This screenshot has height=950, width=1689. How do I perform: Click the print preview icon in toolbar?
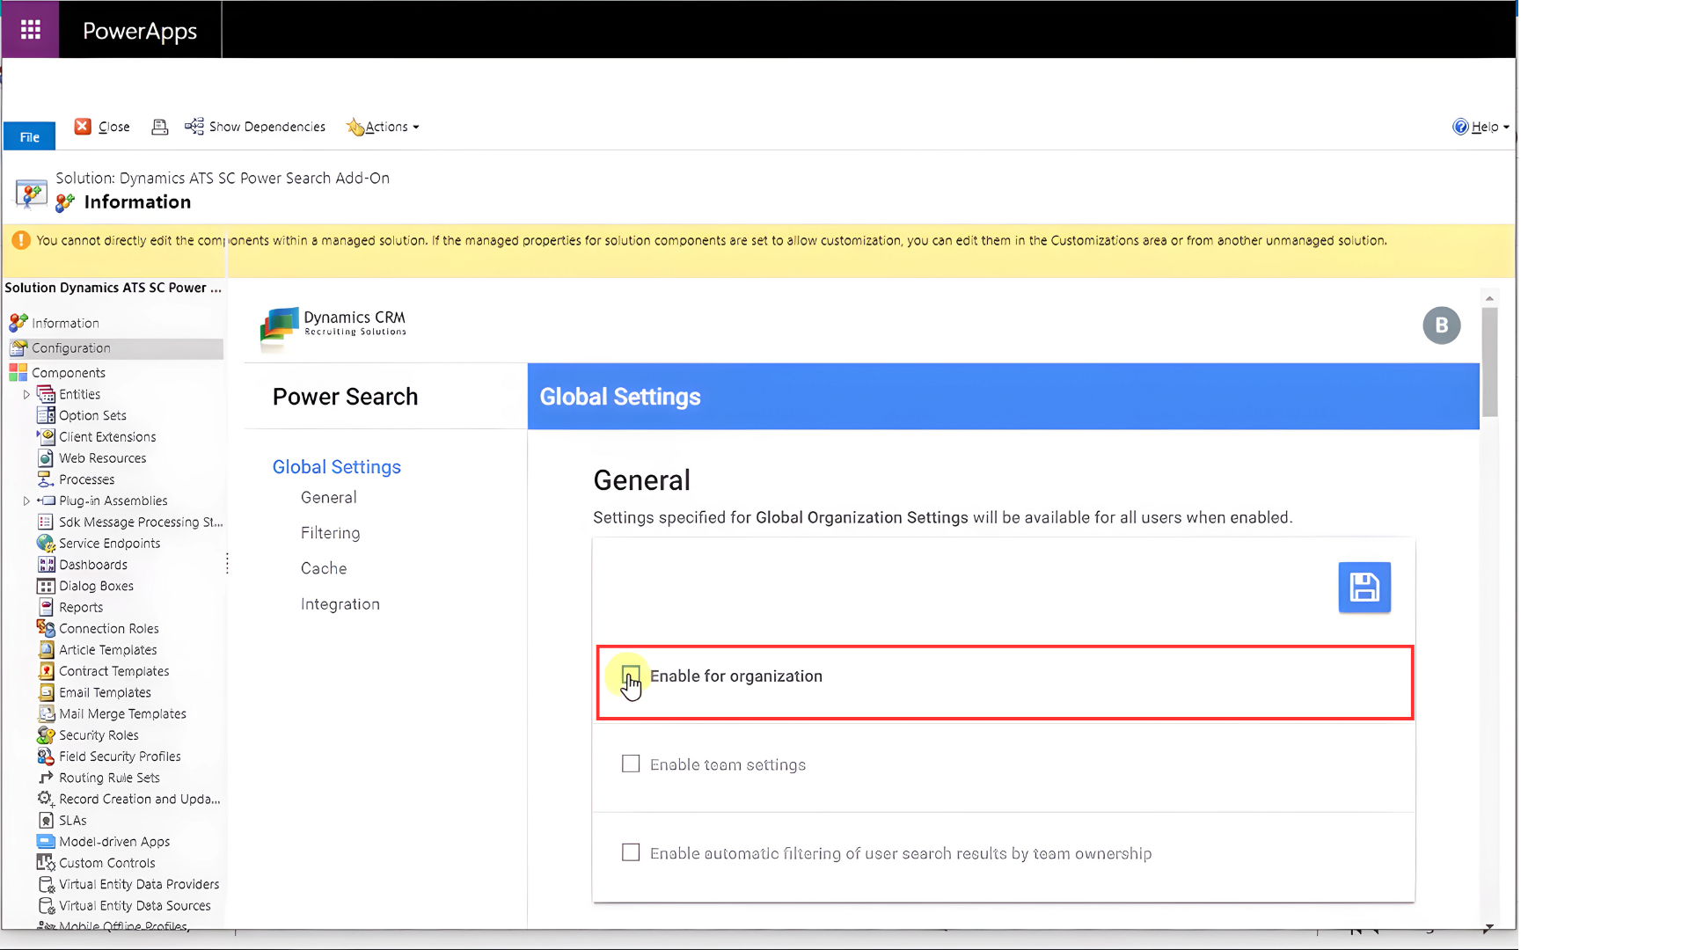tap(159, 127)
